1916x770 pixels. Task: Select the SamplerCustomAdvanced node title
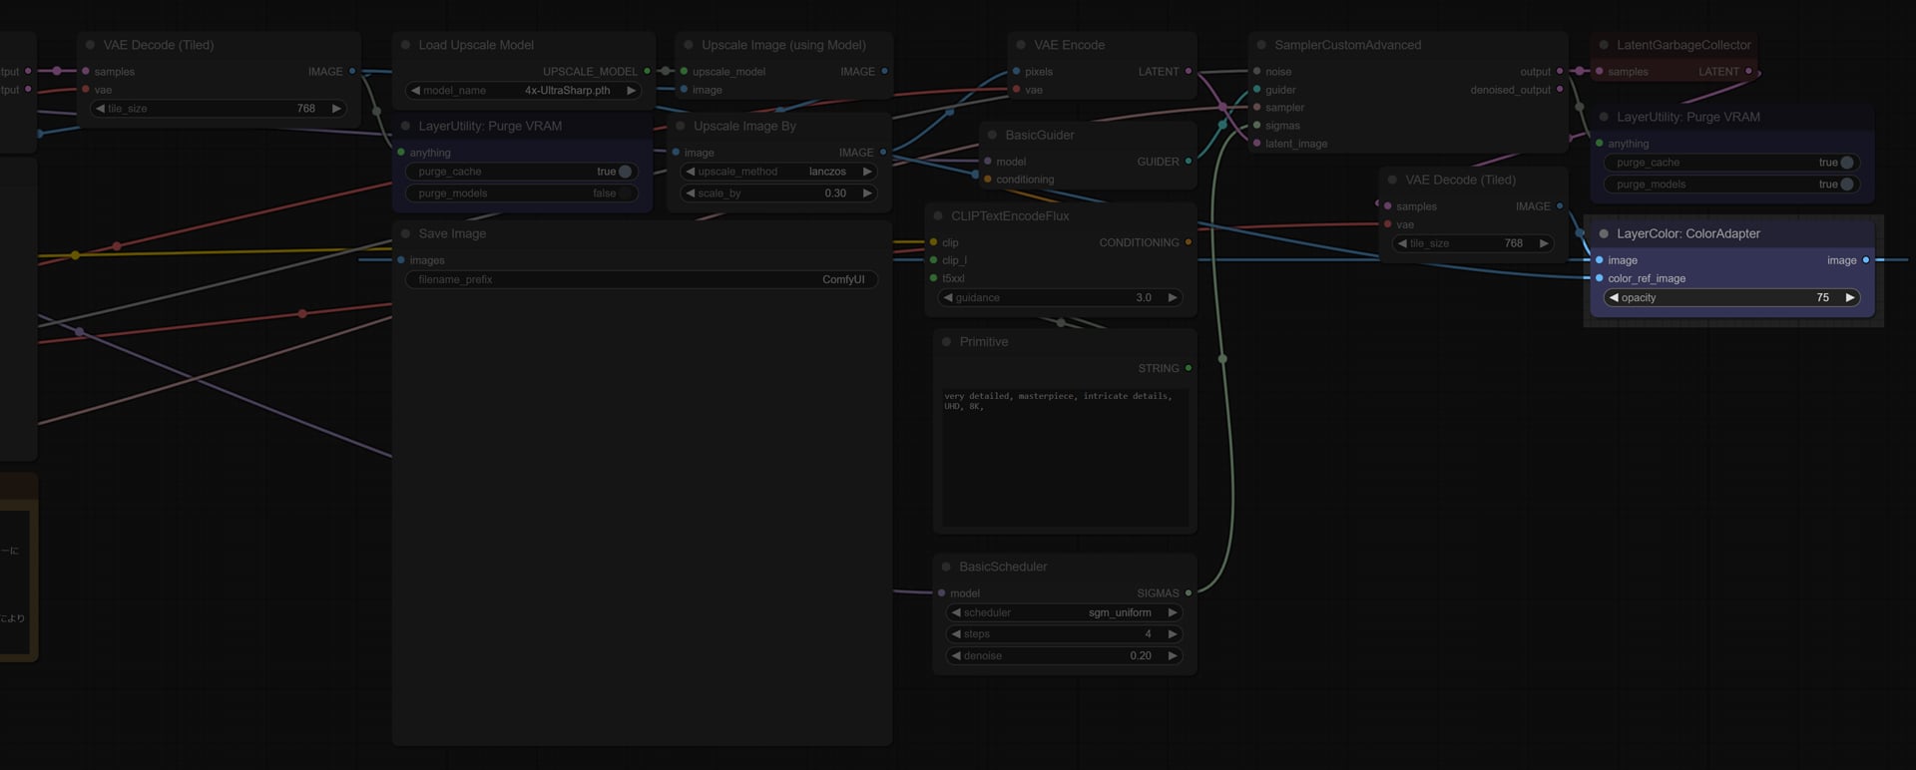(x=1347, y=45)
